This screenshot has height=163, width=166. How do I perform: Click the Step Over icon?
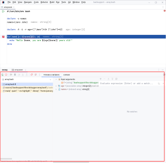point(19,75)
